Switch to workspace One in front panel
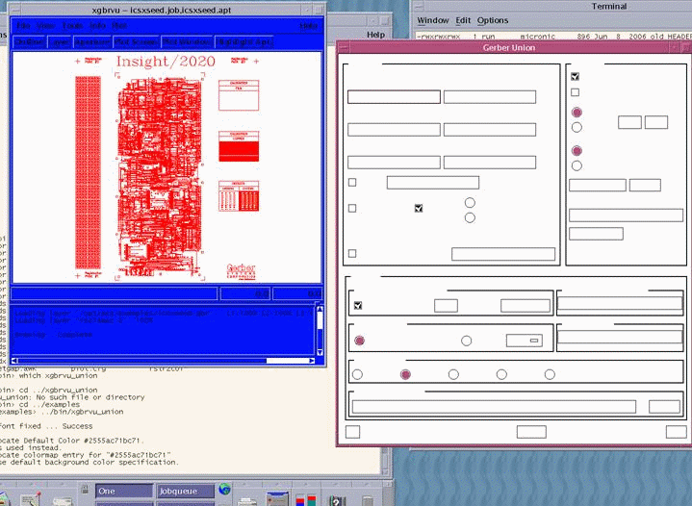The image size is (692, 506). point(124,491)
